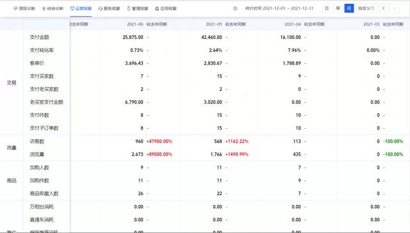Image resolution: width=410 pixels, height=233 pixels.
Task: Switch to the 管理视窗 tab
Action: (x=138, y=8)
